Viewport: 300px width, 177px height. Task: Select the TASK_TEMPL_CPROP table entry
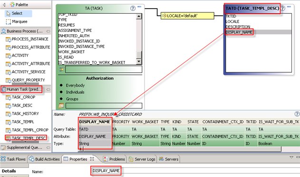(x=27, y=130)
